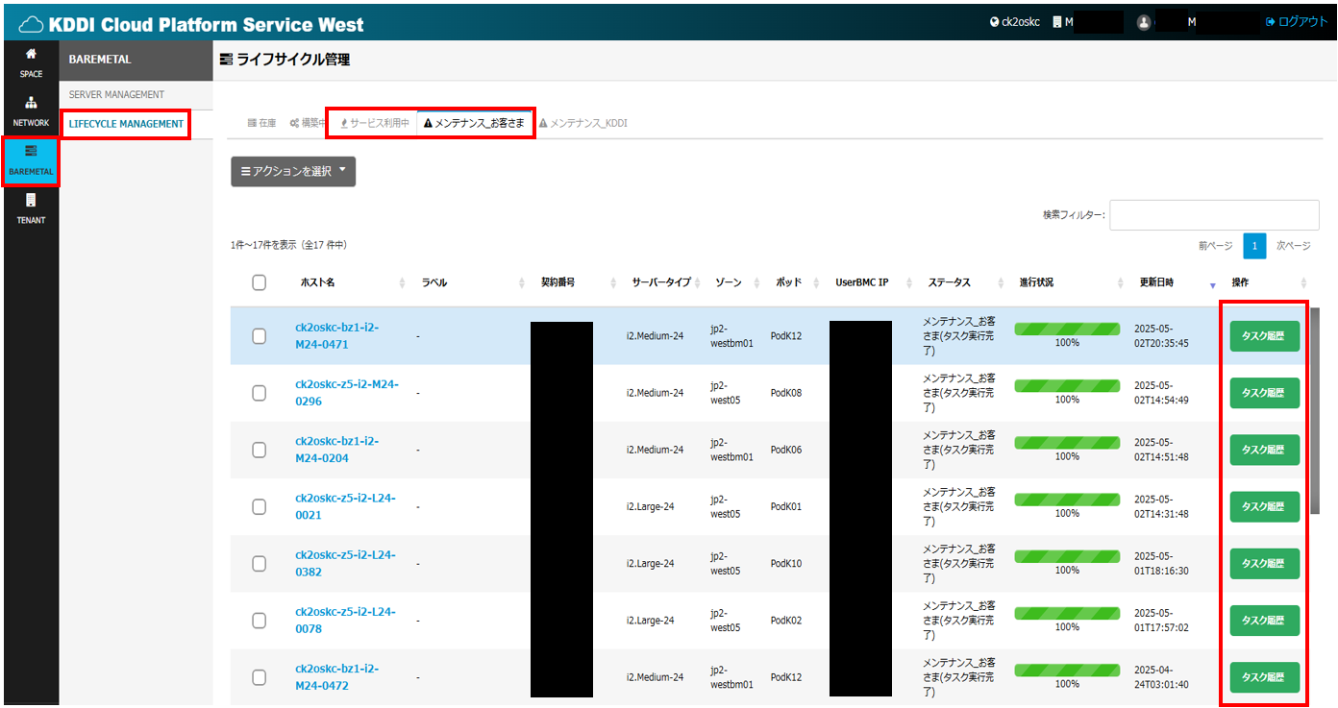Click progress bar of host M24-0471
1338x708 pixels.
[x=1067, y=329]
